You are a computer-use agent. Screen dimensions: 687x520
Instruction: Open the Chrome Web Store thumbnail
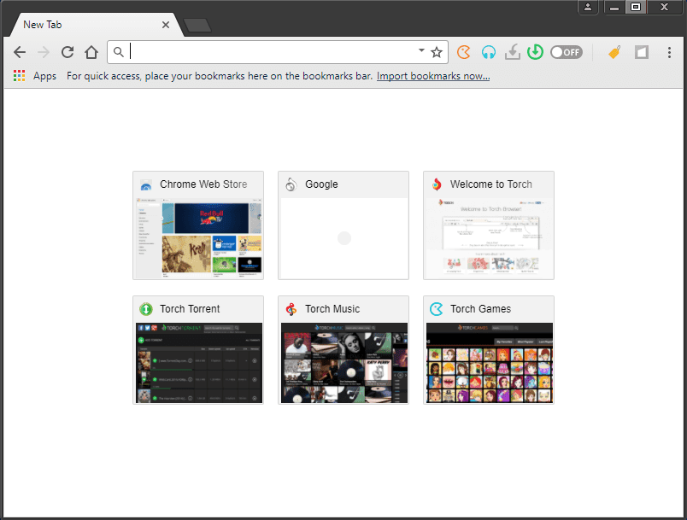click(198, 238)
